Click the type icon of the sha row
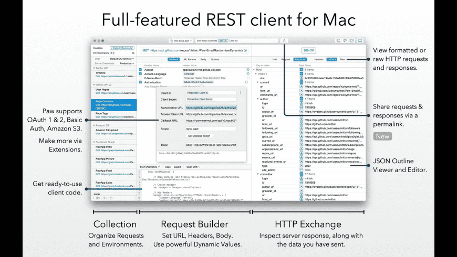 tap(302, 78)
